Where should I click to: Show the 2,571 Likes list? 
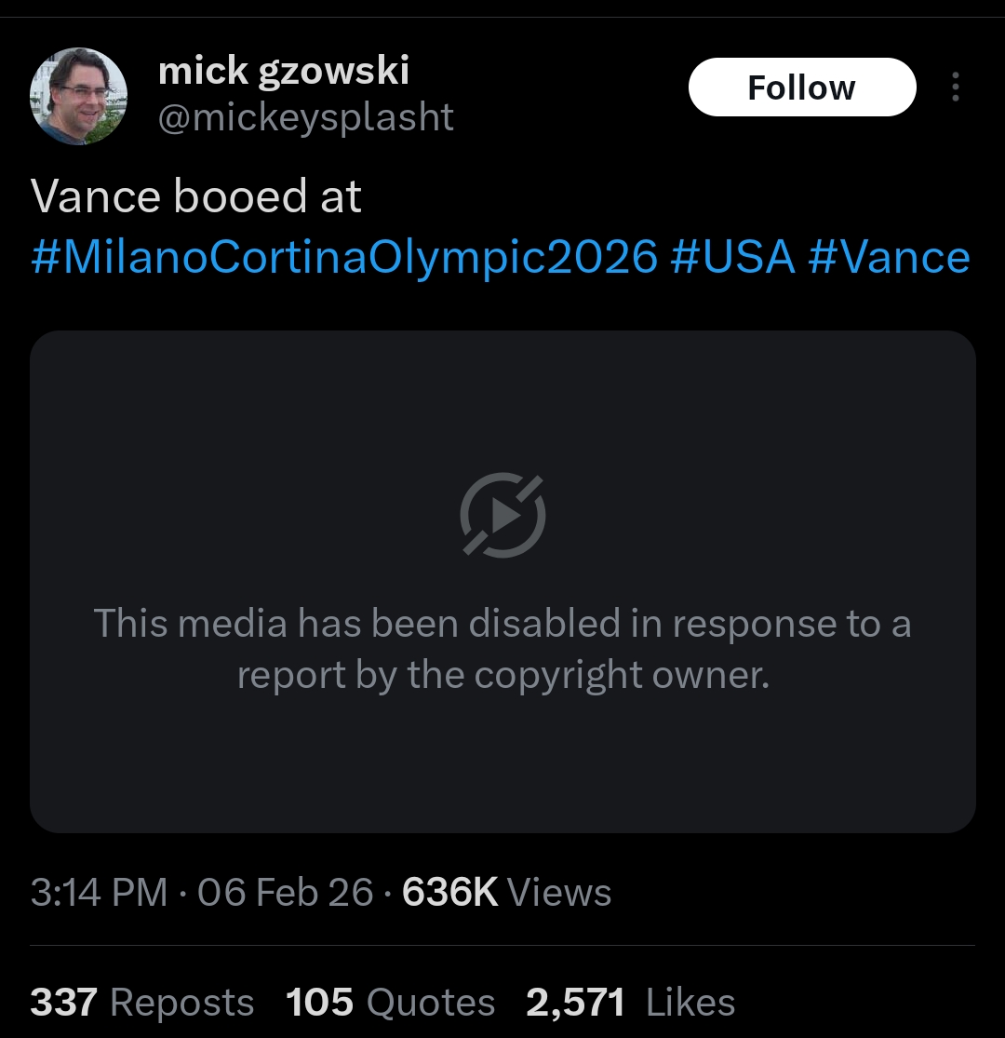click(630, 1003)
